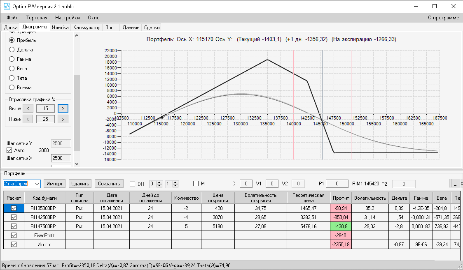This screenshot has height=270, width=463.
Task: Switch to the Улыбка tab
Action: [60, 28]
